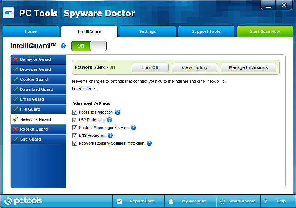Image resolution: width=296 pixels, height=208 pixels.
Task: Click Turn Off Network Guard button
Action: pos(150,67)
